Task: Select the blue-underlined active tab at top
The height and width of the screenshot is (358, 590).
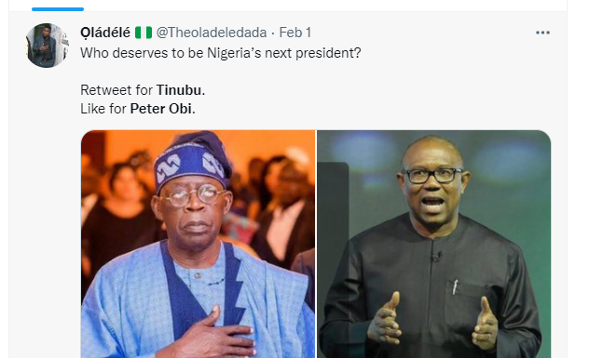Action: [58, 8]
